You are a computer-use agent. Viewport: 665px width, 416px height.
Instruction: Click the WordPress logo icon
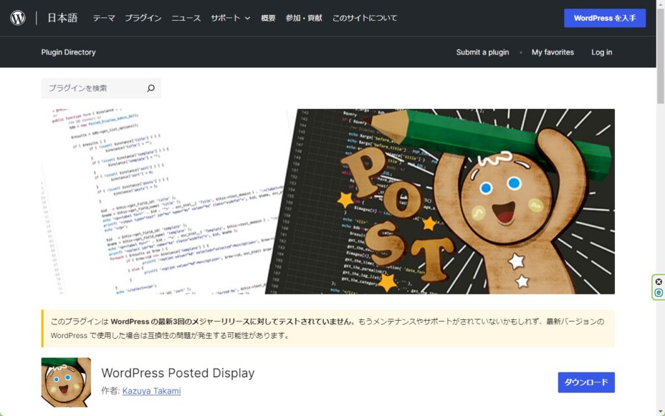coord(18,18)
